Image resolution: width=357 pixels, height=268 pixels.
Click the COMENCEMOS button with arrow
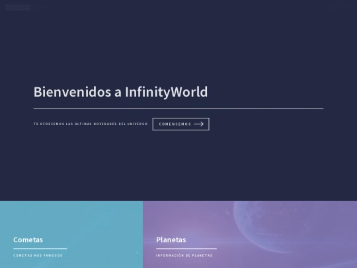click(x=180, y=124)
